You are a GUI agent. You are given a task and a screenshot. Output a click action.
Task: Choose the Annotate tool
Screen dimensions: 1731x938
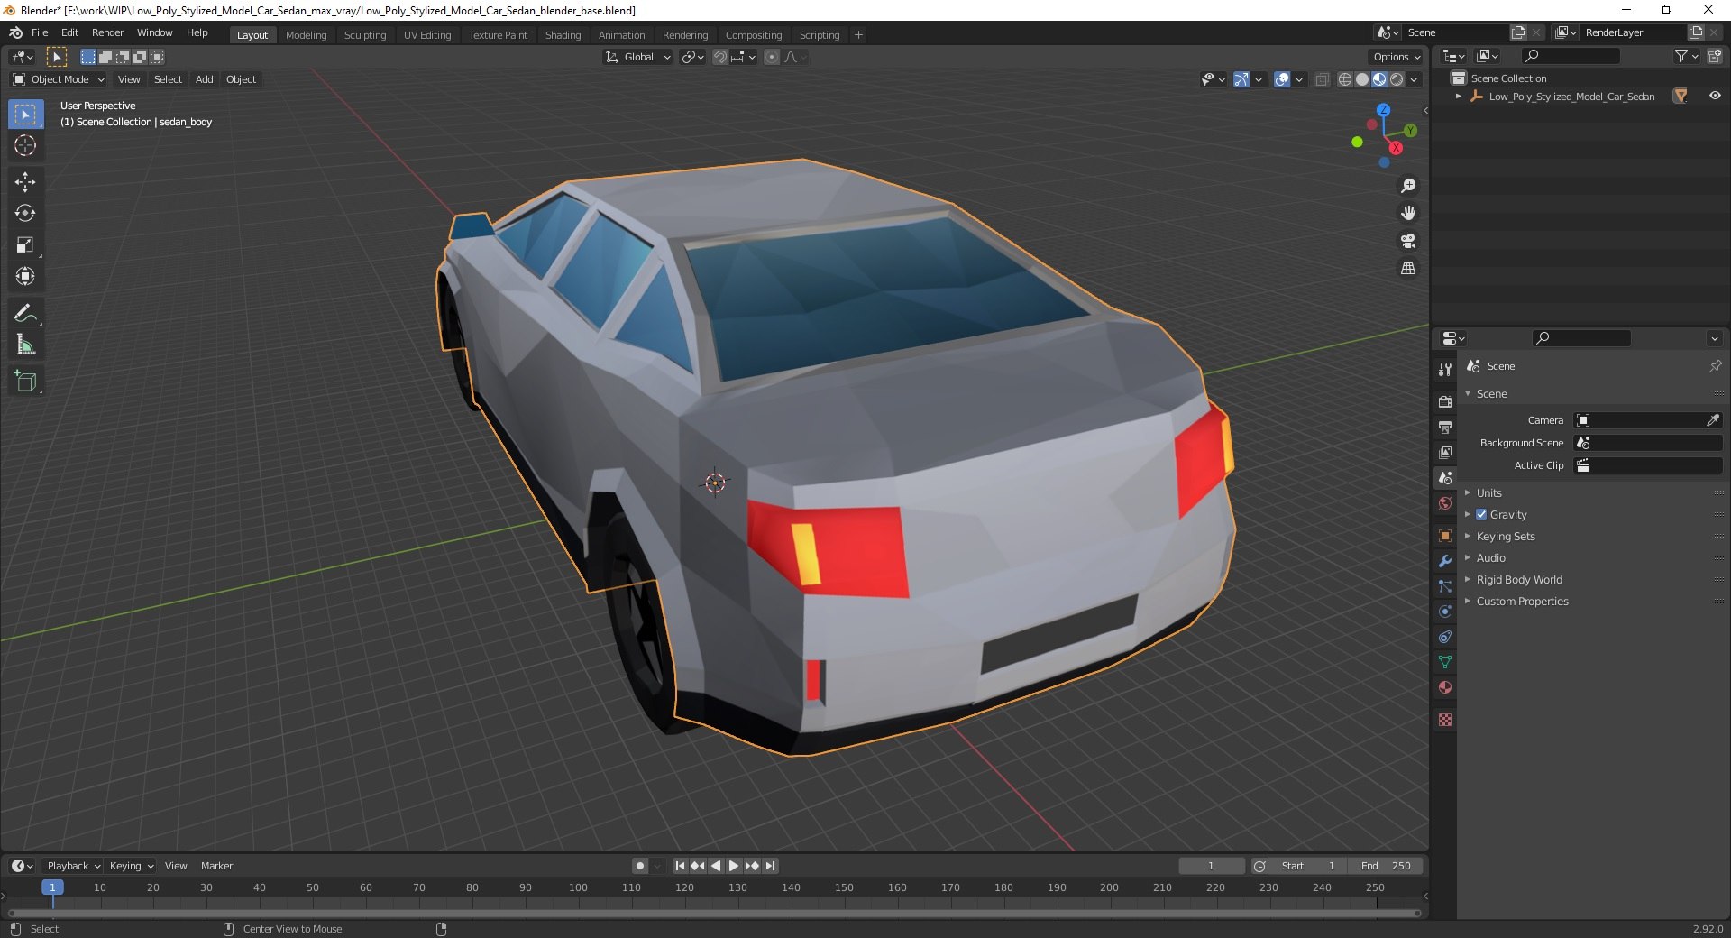pos(25,314)
